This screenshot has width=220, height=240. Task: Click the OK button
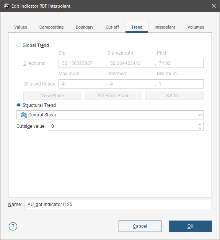point(191,226)
